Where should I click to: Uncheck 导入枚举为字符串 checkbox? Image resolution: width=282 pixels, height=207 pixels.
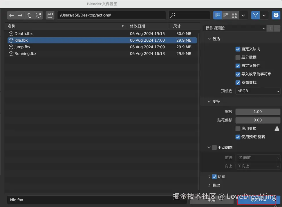238,74
